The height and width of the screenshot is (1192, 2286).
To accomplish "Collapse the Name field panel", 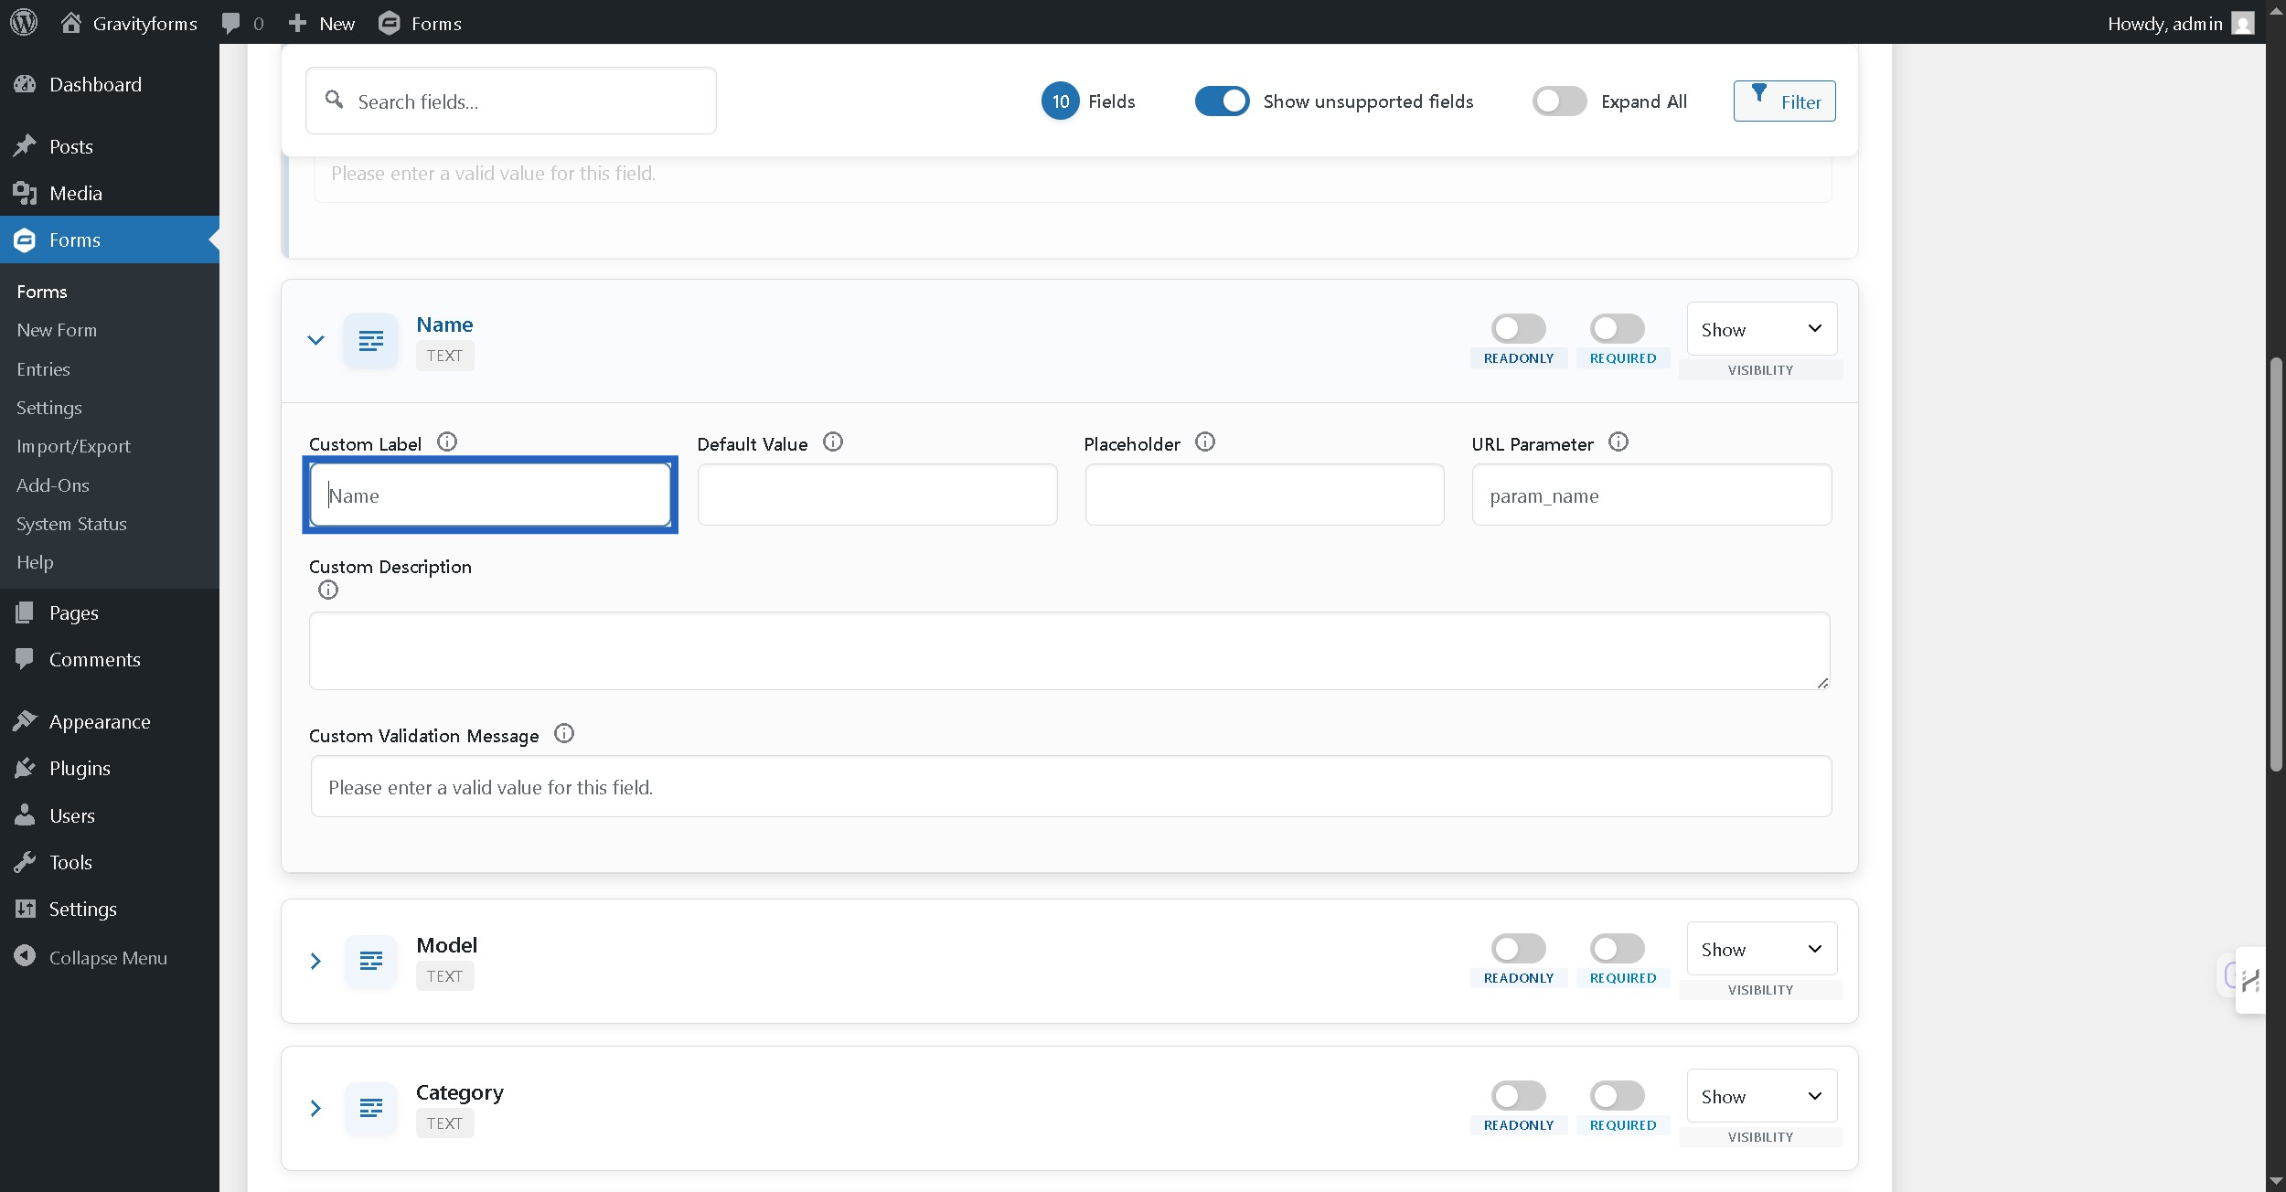I will coord(315,340).
